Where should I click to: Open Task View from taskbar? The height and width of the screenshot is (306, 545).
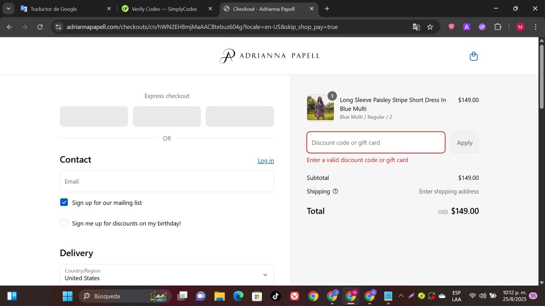click(182, 296)
